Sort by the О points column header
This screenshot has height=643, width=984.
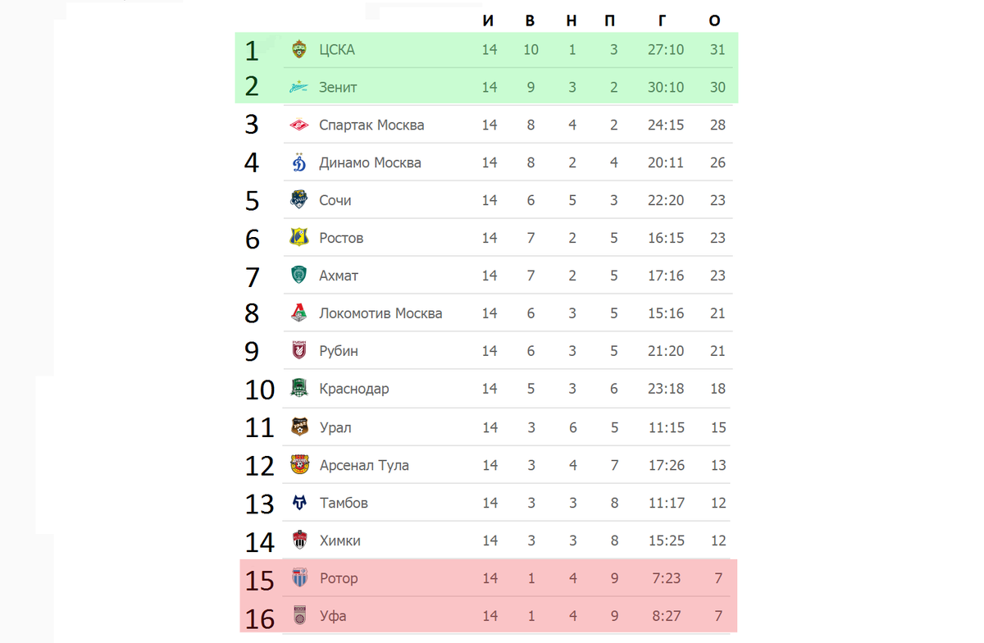click(715, 21)
